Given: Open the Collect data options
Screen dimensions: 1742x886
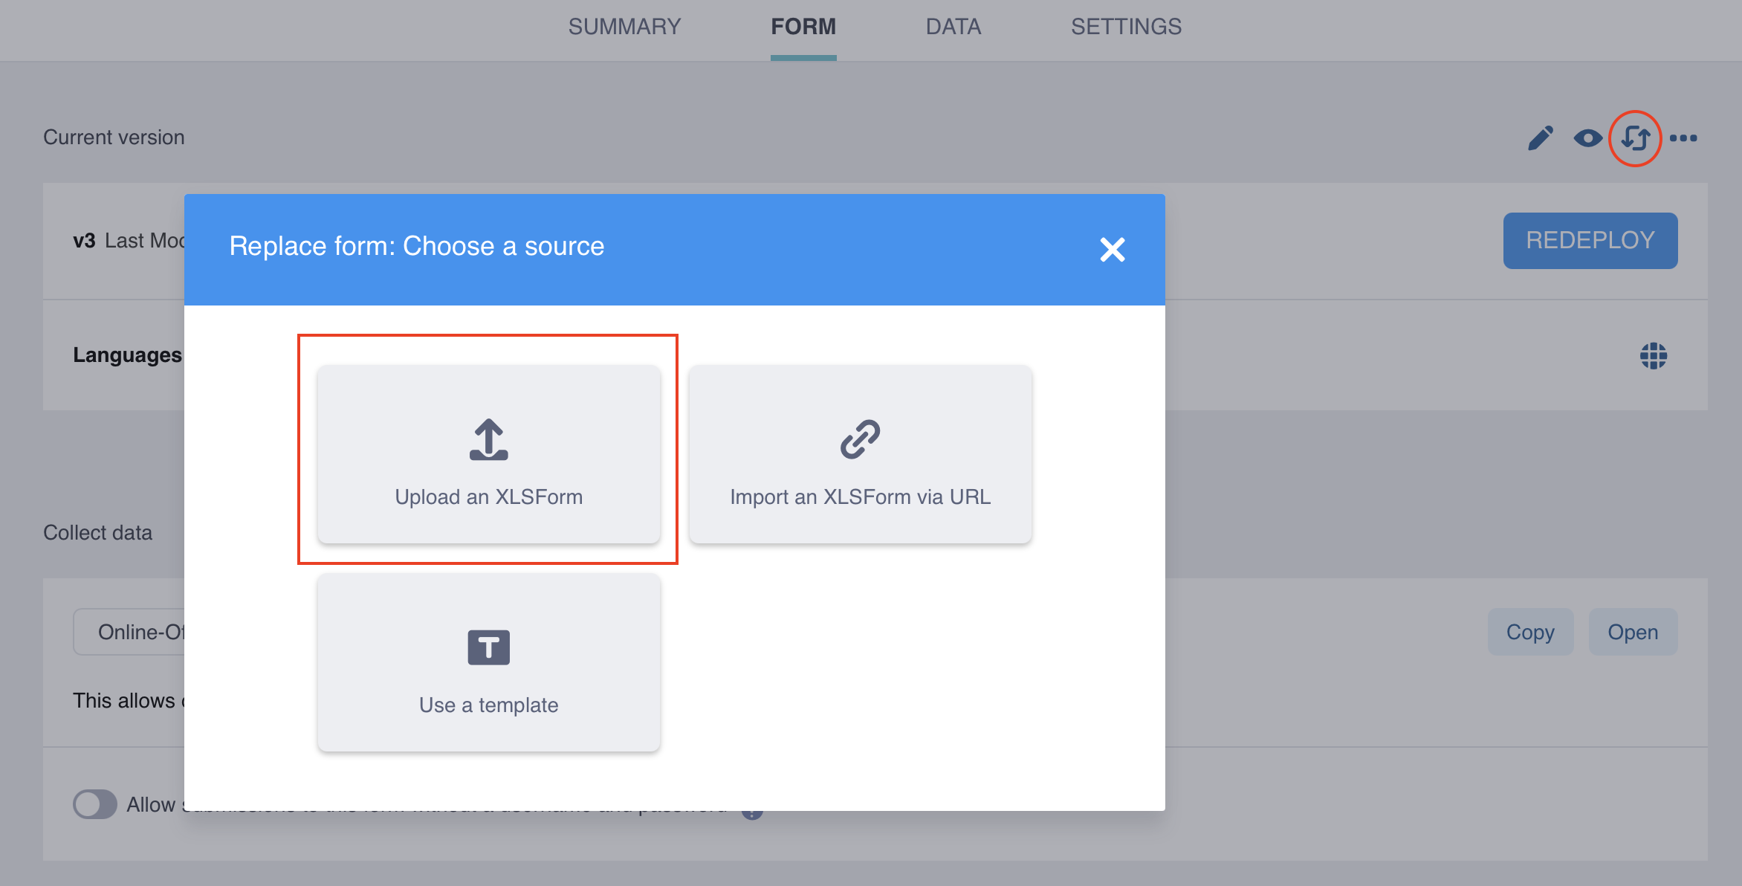Looking at the screenshot, I should pyautogui.click(x=98, y=532).
